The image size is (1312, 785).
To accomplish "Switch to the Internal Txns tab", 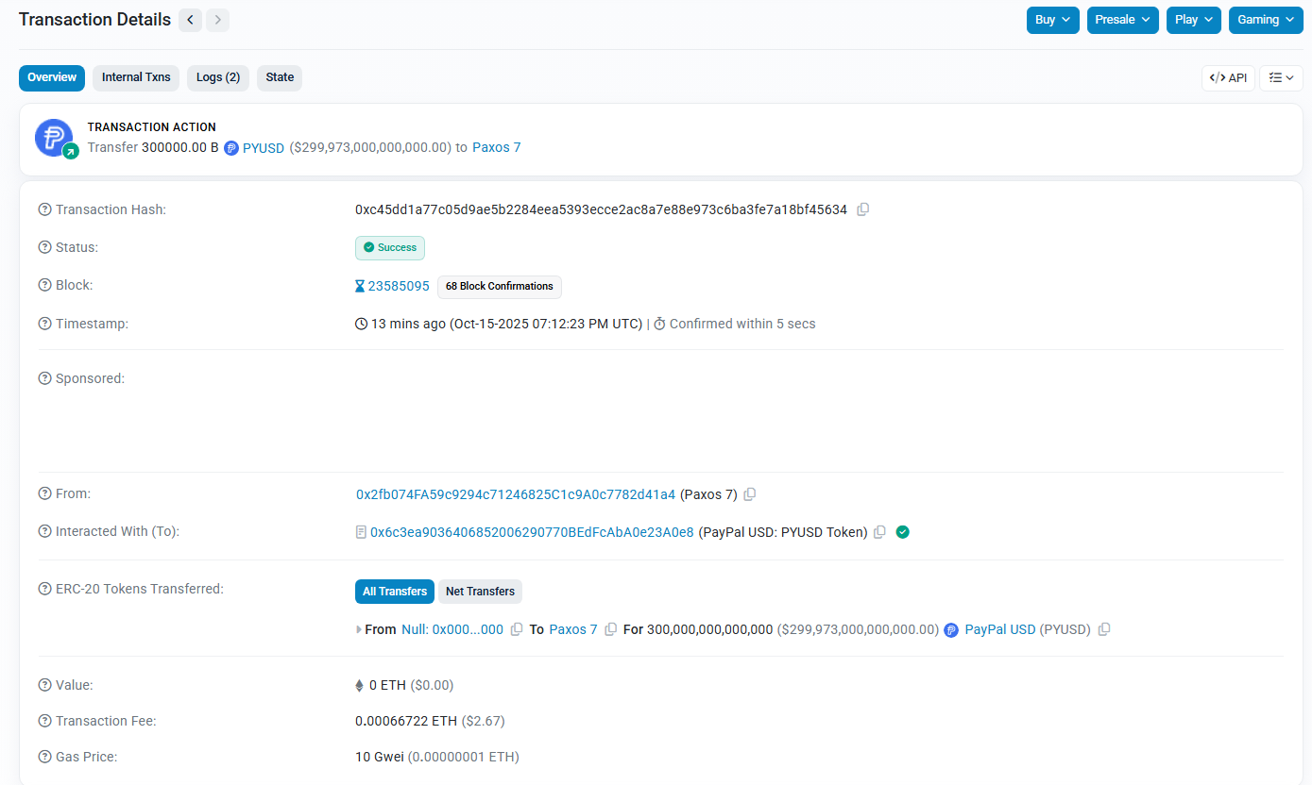I will click(x=136, y=77).
